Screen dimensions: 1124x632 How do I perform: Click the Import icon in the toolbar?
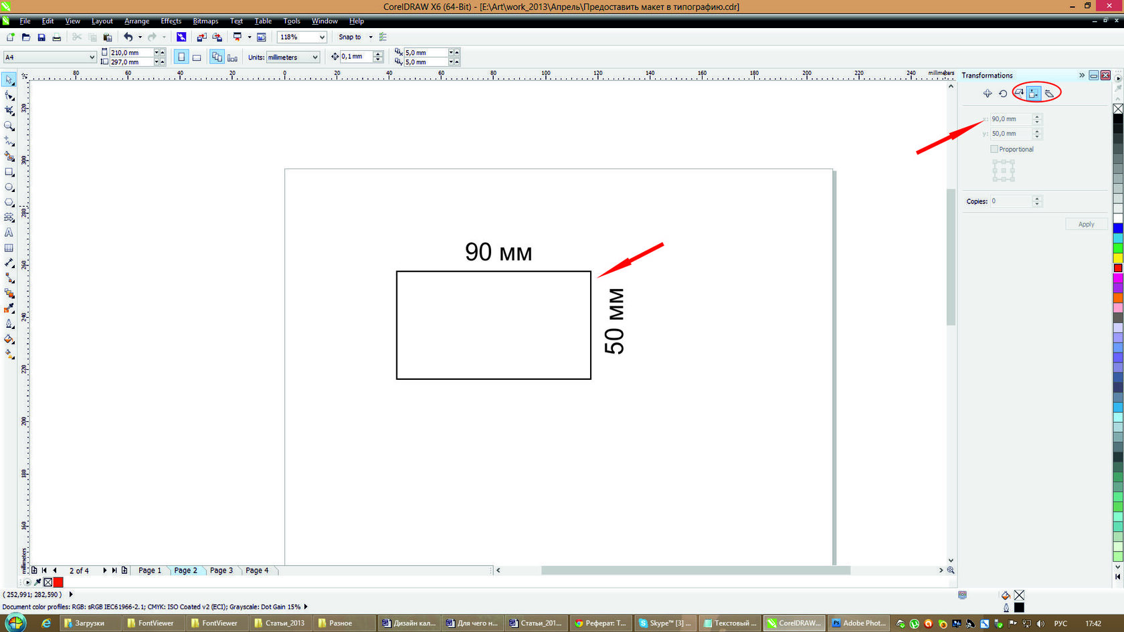(x=201, y=37)
